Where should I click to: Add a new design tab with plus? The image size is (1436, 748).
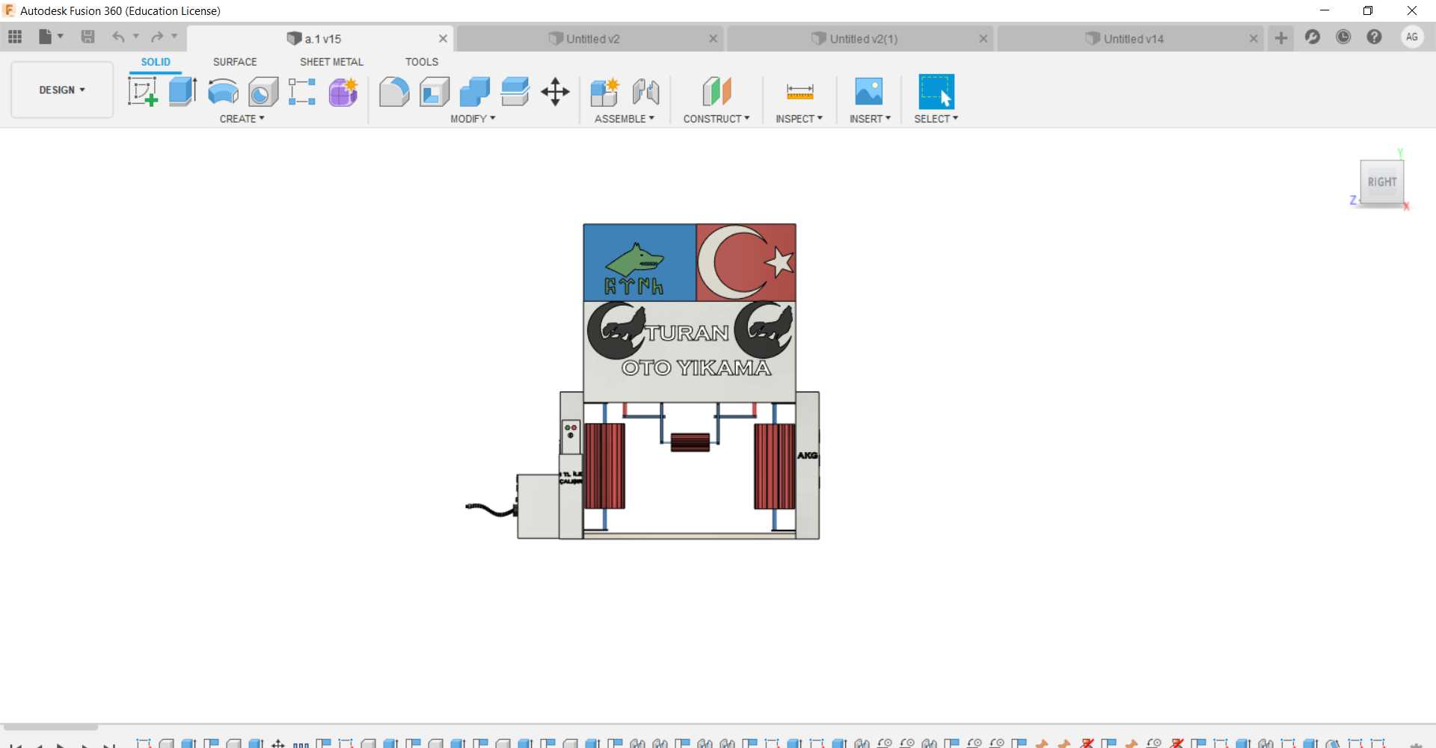coord(1281,38)
